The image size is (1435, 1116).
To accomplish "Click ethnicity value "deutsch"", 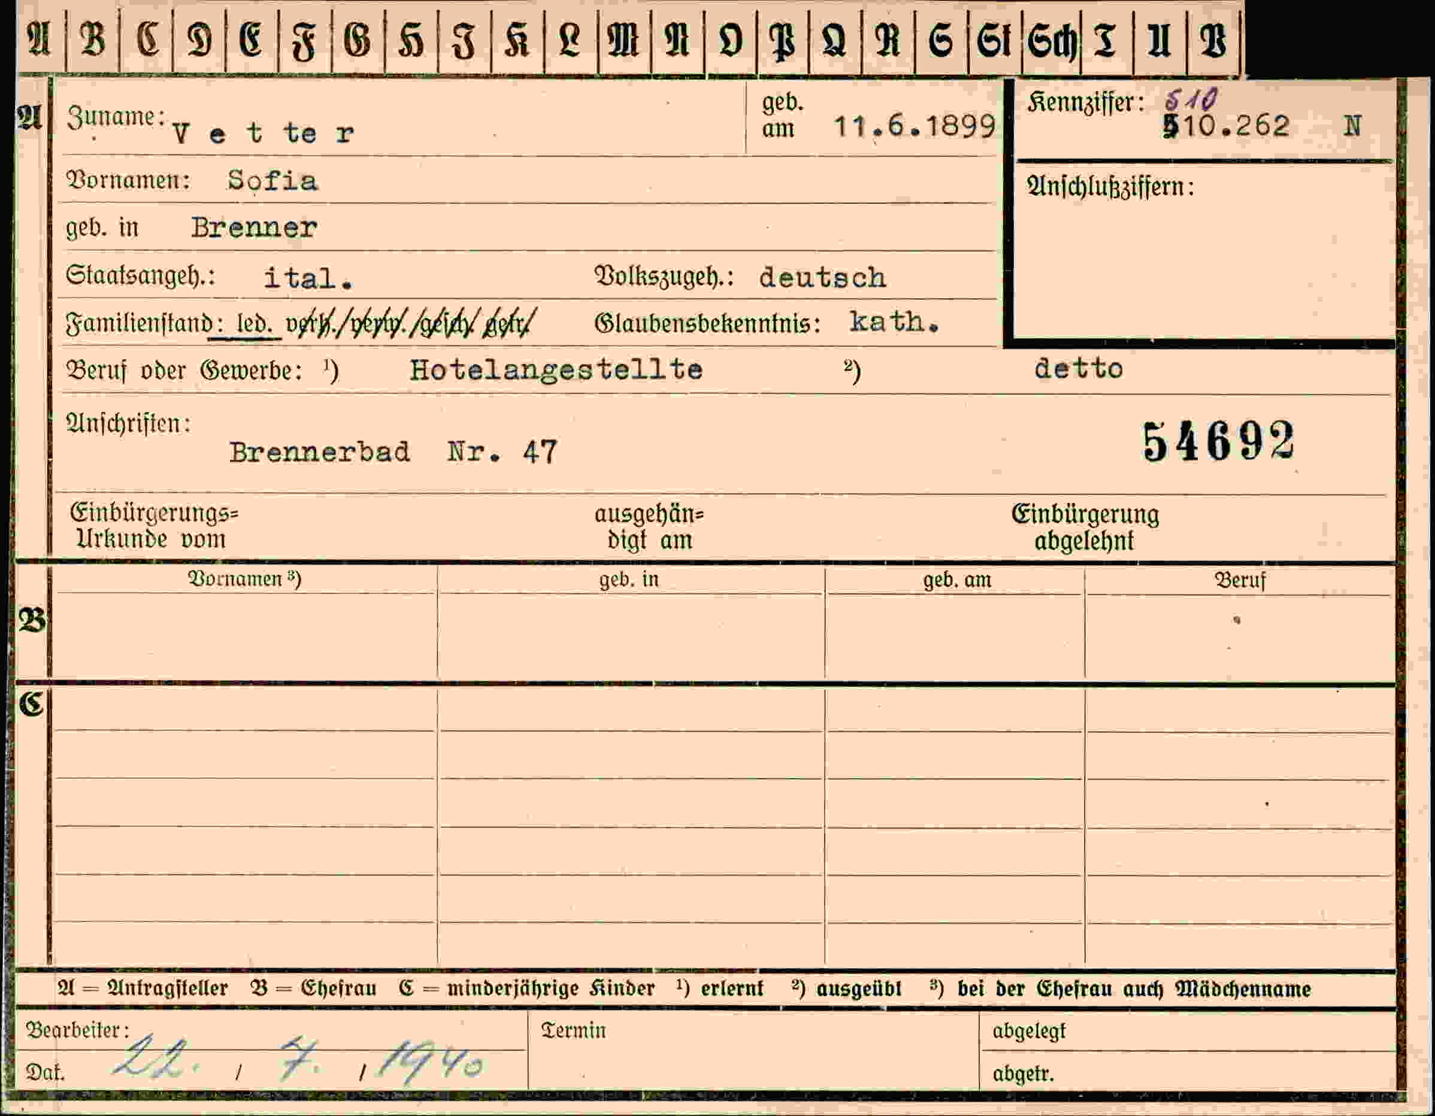I will [x=822, y=277].
